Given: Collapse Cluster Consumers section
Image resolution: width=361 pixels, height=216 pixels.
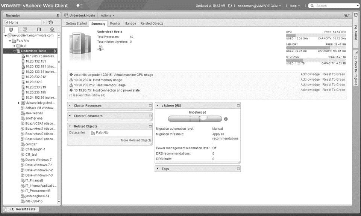Looking at the screenshot, I should click(70, 116).
